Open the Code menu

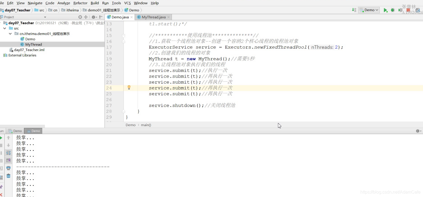50,3
